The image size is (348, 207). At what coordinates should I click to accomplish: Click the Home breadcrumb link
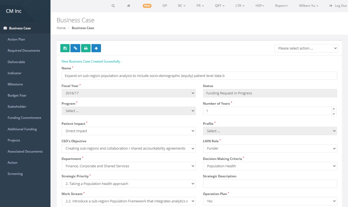tap(61, 28)
